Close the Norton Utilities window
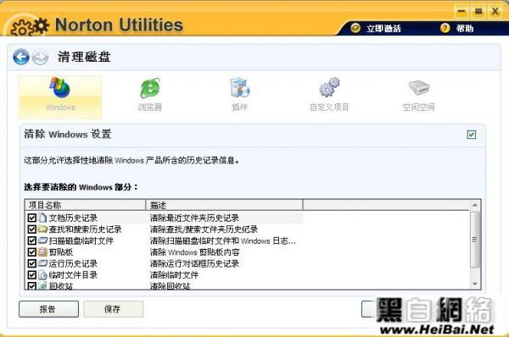 click(x=495, y=12)
